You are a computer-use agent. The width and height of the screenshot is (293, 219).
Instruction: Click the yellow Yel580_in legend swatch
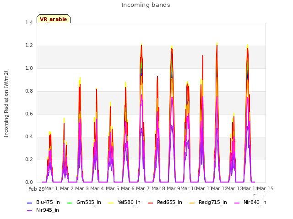(111, 203)
